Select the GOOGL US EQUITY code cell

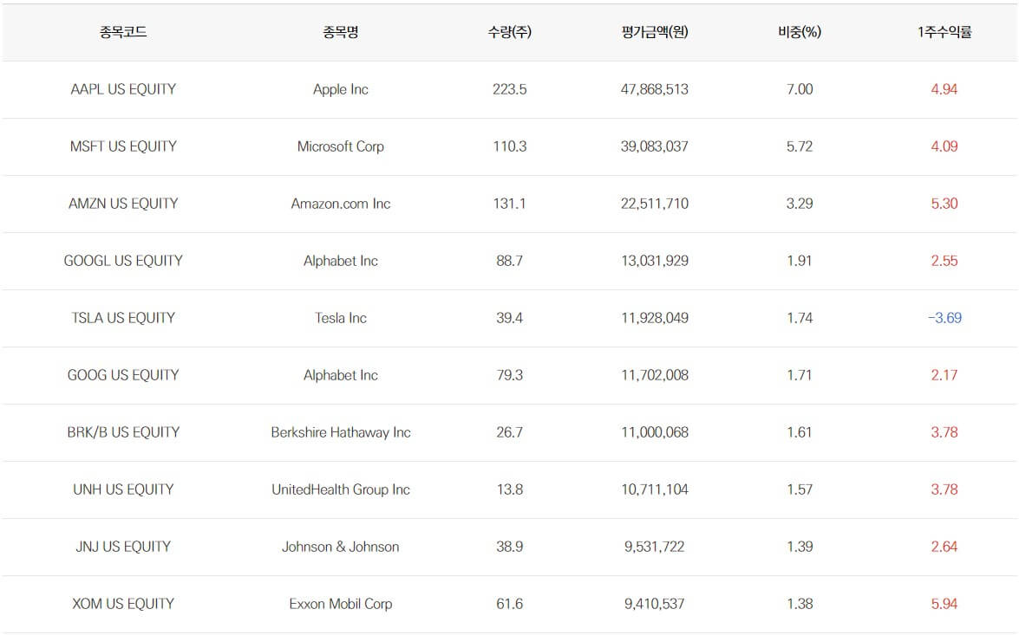click(123, 261)
